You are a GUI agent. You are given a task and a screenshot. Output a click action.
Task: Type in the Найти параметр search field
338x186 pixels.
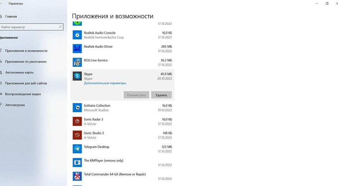[x=30, y=27]
